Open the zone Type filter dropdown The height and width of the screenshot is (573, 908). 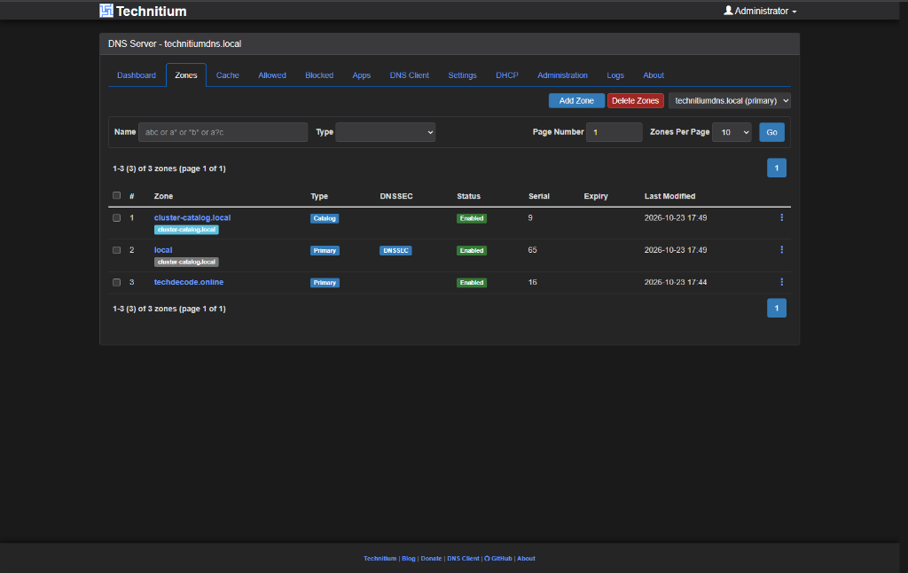tap(385, 132)
